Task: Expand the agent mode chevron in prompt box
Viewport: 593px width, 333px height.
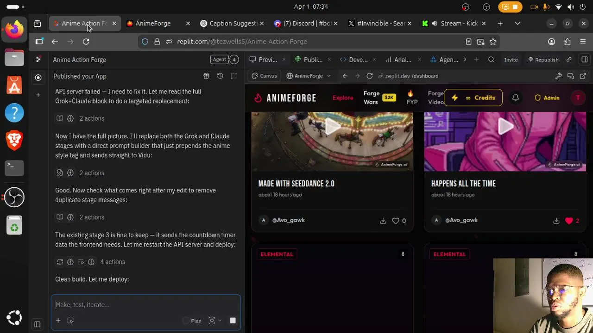Action: click(x=220, y=321)
